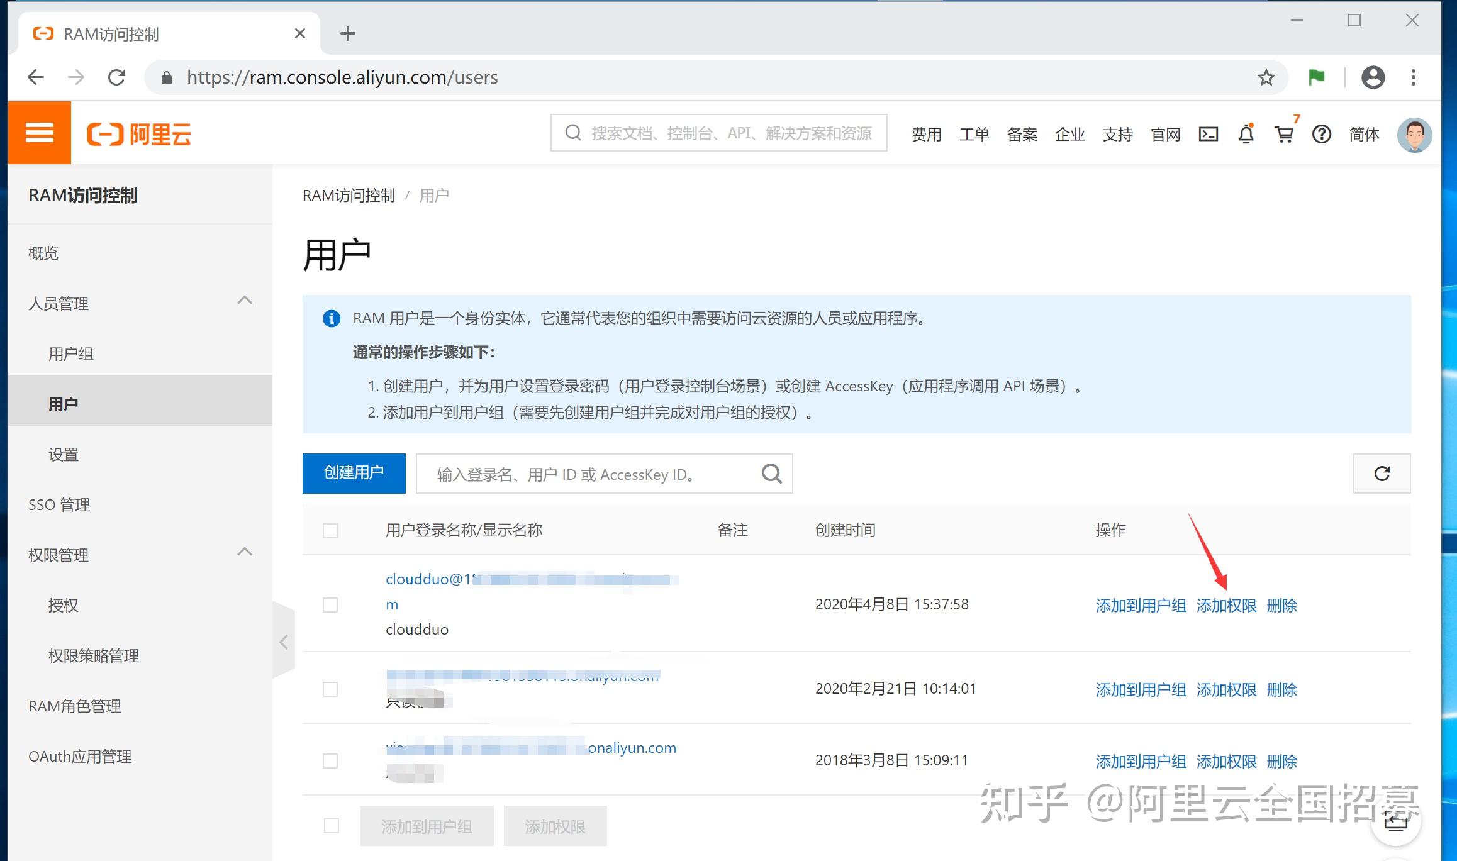Check the select-all checkbox in the table header
1457x861 pixels.
pos(330,531)
